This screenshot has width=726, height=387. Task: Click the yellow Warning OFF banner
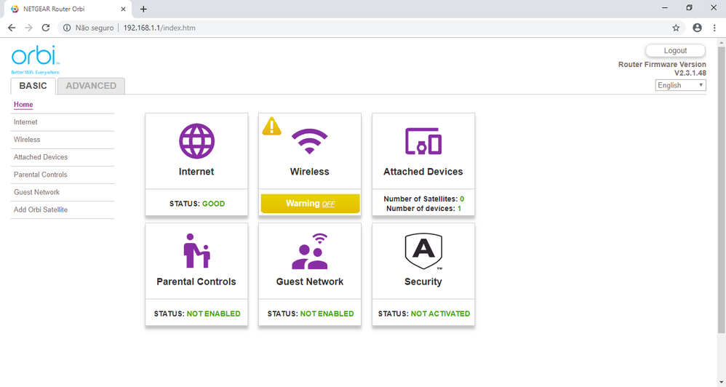pos(310,204)
